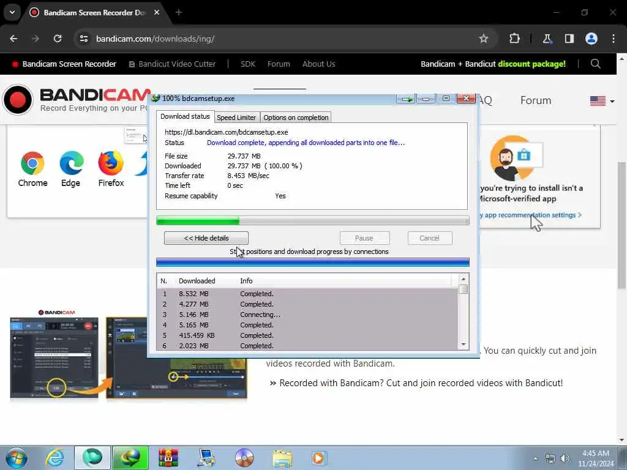The image size is (627, 470).
Task: Open the Chrome profile avatar
Action: 591,39
